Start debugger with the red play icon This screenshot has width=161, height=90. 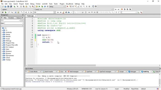(67, 6)
